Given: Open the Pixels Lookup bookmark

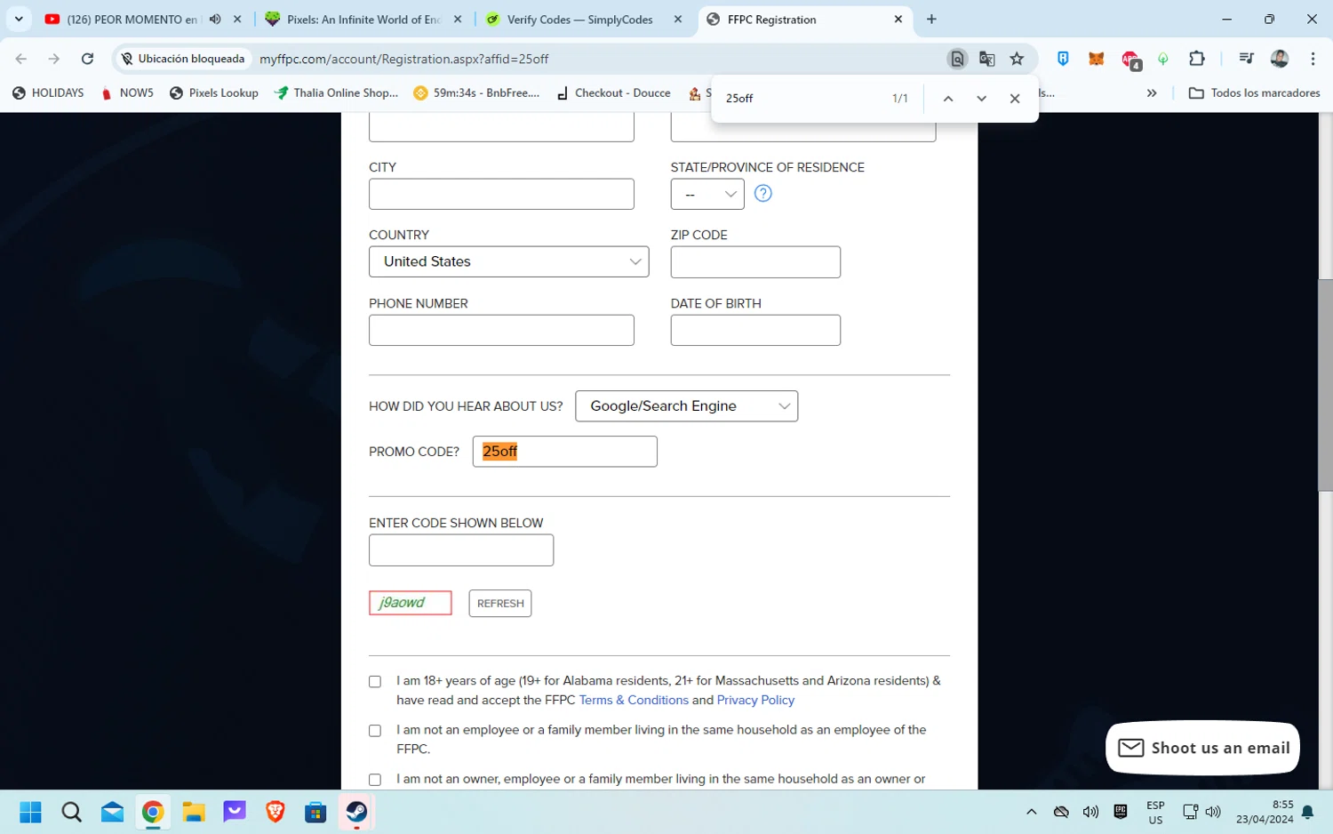Looking at the screenshot, I should (214, 92).
